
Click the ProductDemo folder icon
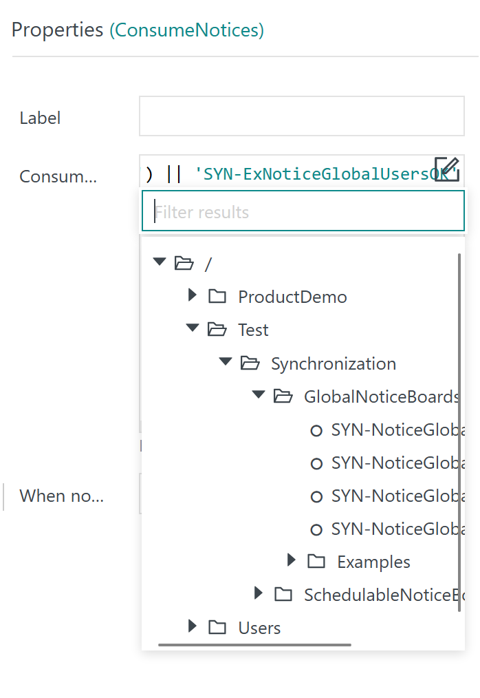(217, 297)
